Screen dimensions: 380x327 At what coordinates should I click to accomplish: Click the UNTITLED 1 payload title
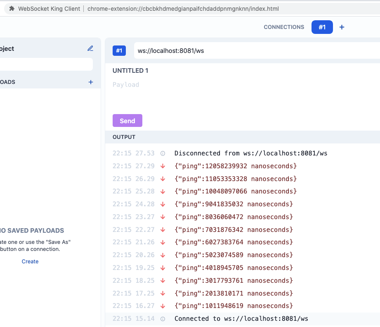click(x=130, y=71)
